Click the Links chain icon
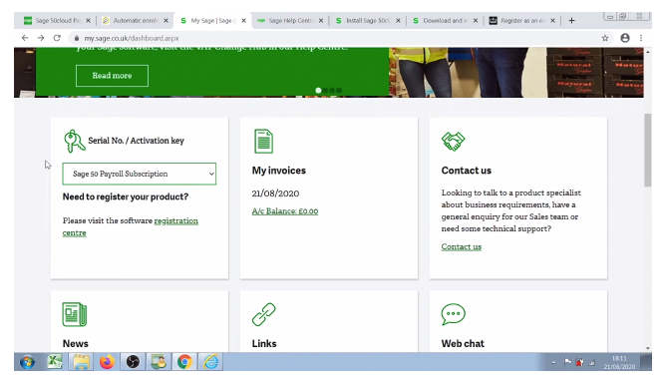Image resolution: width=666 pixels, height=385 pixels. (264, 314)
